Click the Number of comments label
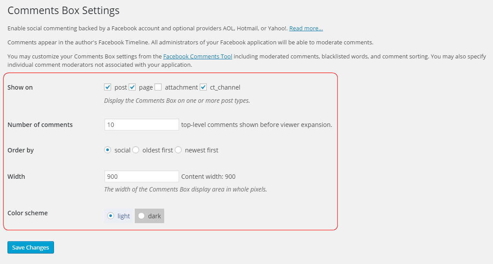The height and width of the screenshot is (264, 493). 40,125
